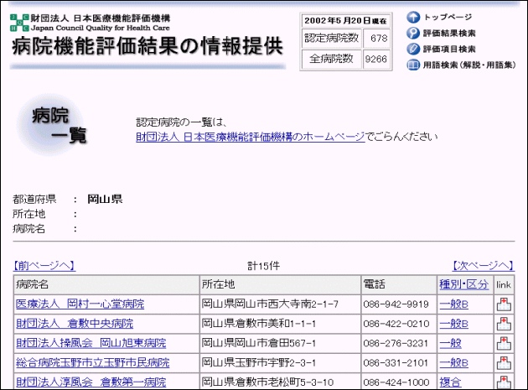528x390 pixels.
Task: Go to 前ページへ previous page link
Action: tap(44, 266)
